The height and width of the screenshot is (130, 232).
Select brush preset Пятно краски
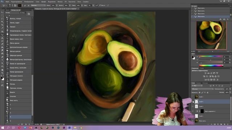(21, 43)
